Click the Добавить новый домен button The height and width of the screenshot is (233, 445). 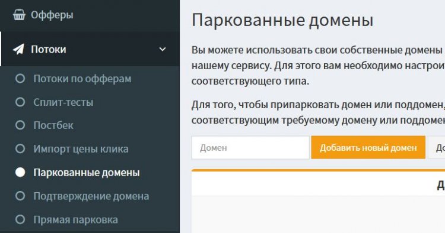click(368, 148)
